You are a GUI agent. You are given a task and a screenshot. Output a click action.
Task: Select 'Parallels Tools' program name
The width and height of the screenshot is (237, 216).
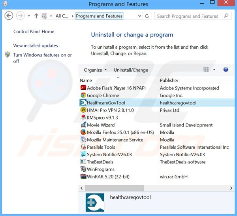click(101, 147)
